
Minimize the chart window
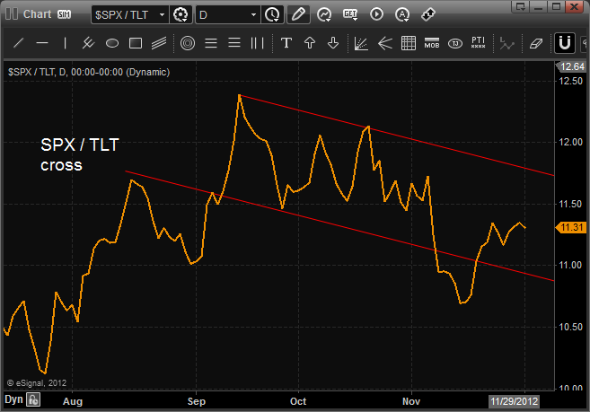click(x=539, y=6)
